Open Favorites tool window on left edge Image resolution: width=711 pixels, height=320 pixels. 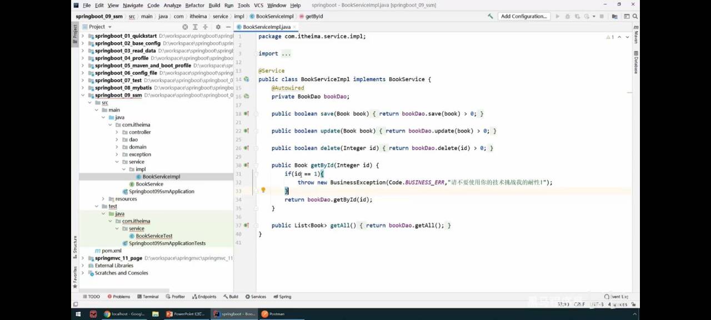[x=75, y=277]
